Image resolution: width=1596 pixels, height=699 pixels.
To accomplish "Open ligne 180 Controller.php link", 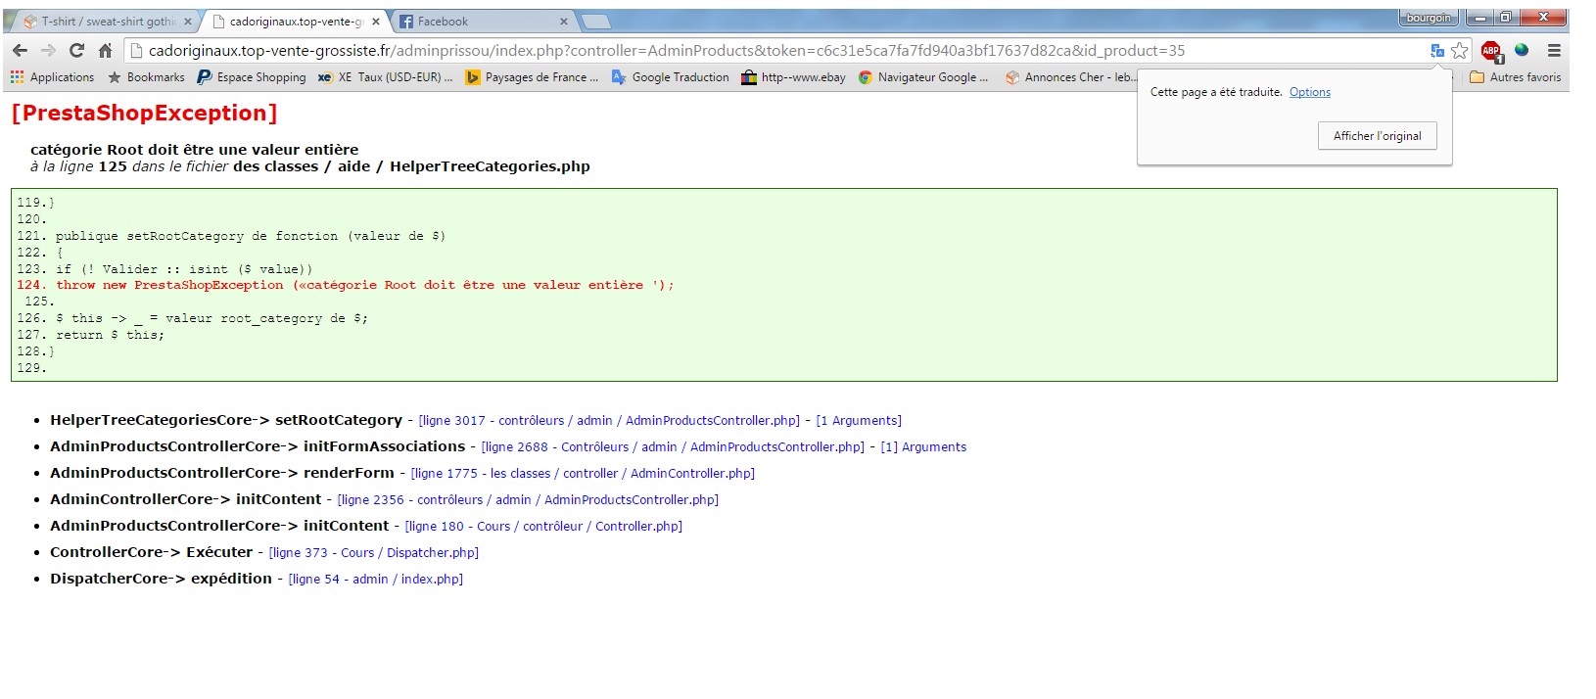I will coord(543,527).
